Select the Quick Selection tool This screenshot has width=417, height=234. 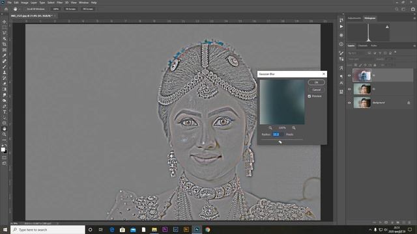coord(5,38)
